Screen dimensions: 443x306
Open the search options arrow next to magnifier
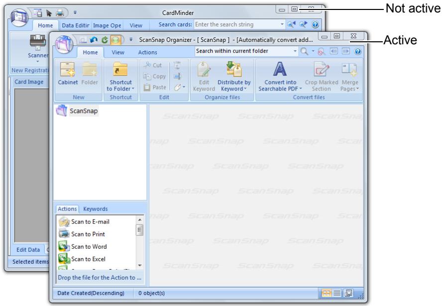(x=313, y=51)
